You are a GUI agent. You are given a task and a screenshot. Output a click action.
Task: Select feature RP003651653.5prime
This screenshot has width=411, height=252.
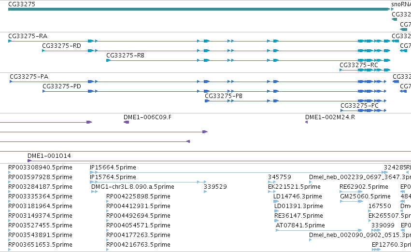41,245
